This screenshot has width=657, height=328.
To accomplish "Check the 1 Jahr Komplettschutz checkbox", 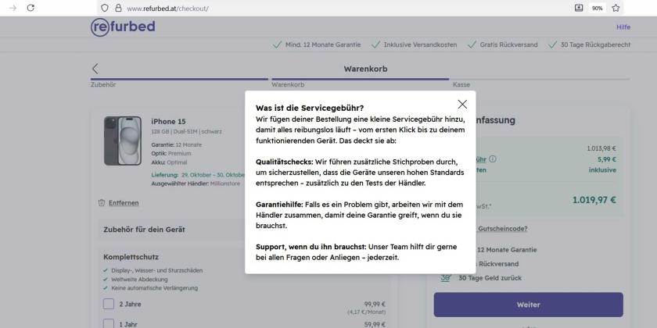I will point(109,324).
